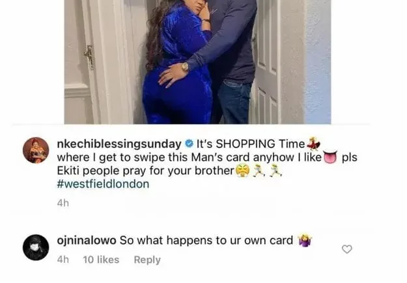Tap the couple photo in the post
The width and height of the screenshot is (407, 283).
click(x=197, y=62)
